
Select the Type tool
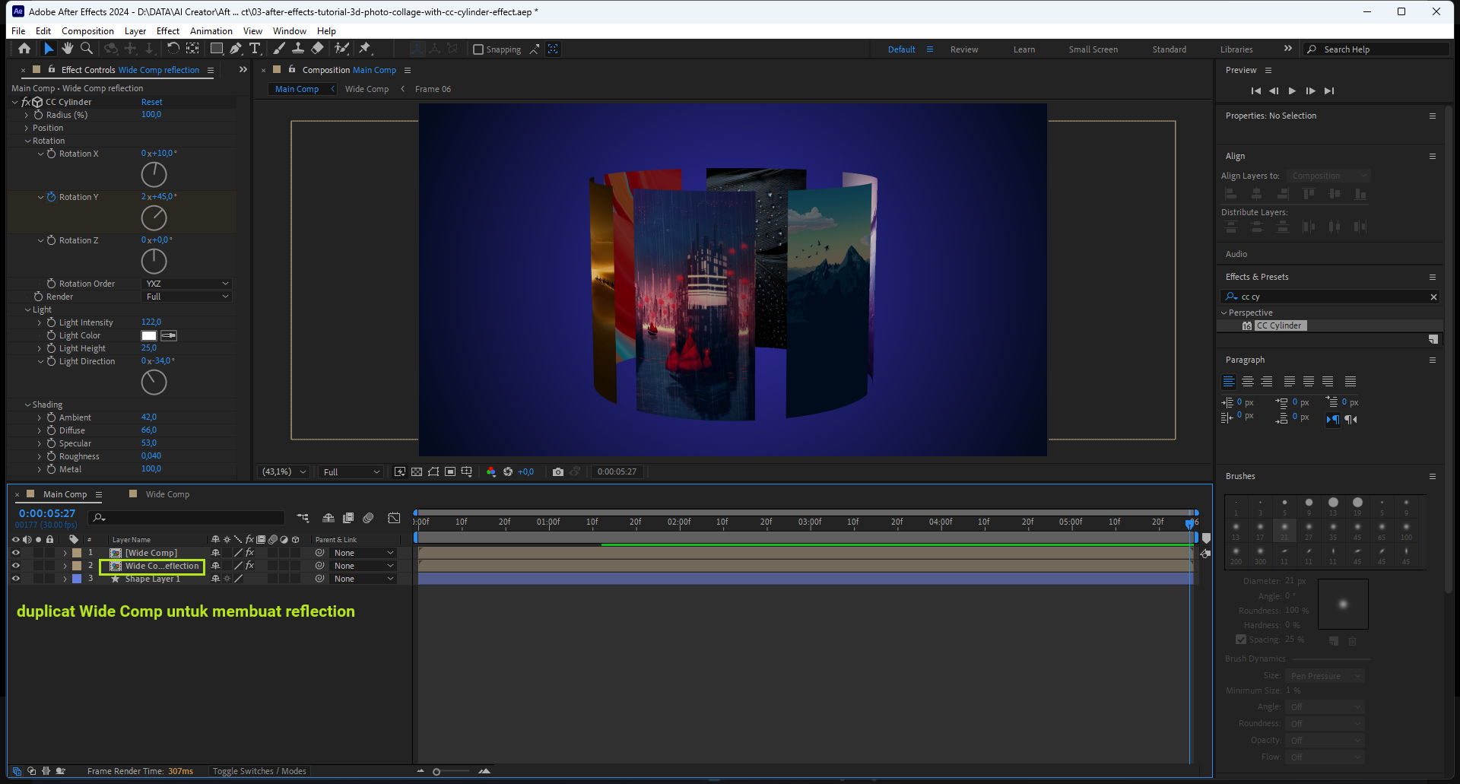(255, 49)
